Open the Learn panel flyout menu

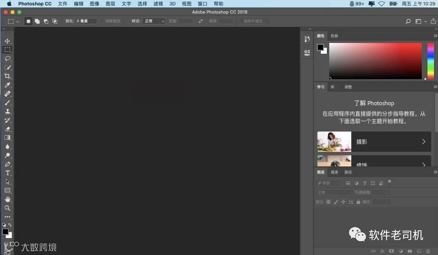pos(436,87)
